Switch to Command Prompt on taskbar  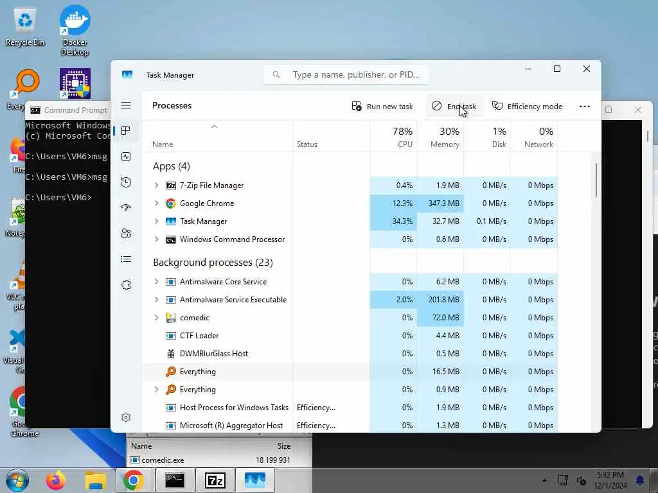tap(175, 480)
